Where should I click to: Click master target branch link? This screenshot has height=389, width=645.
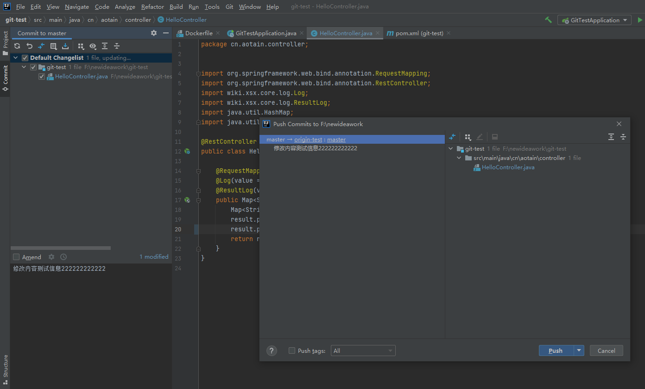pyautogui.click(x=336, y=140)
